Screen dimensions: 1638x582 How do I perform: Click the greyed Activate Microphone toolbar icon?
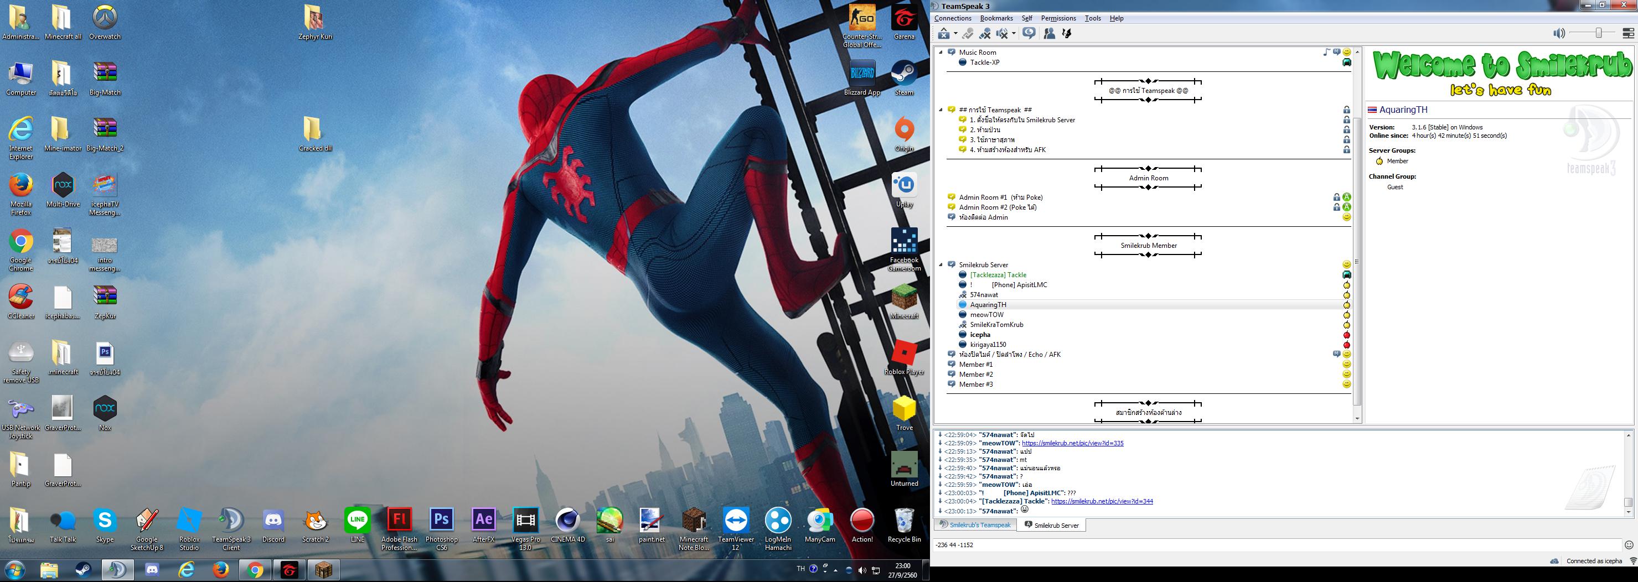pos(968,34)
